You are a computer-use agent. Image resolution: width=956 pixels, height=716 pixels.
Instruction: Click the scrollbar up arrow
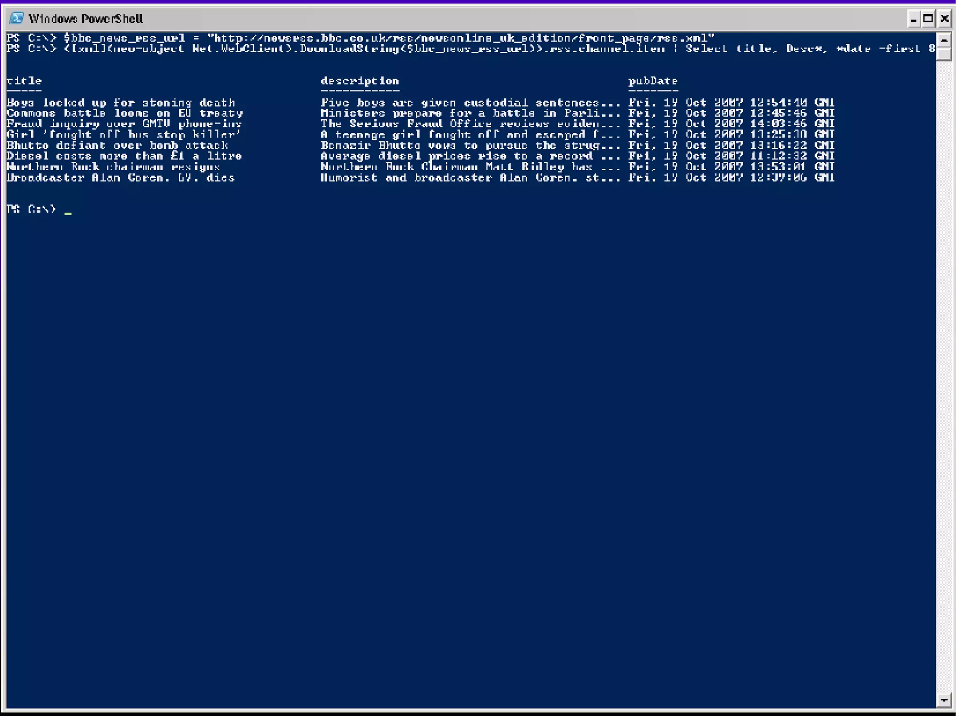coord(943,40)
